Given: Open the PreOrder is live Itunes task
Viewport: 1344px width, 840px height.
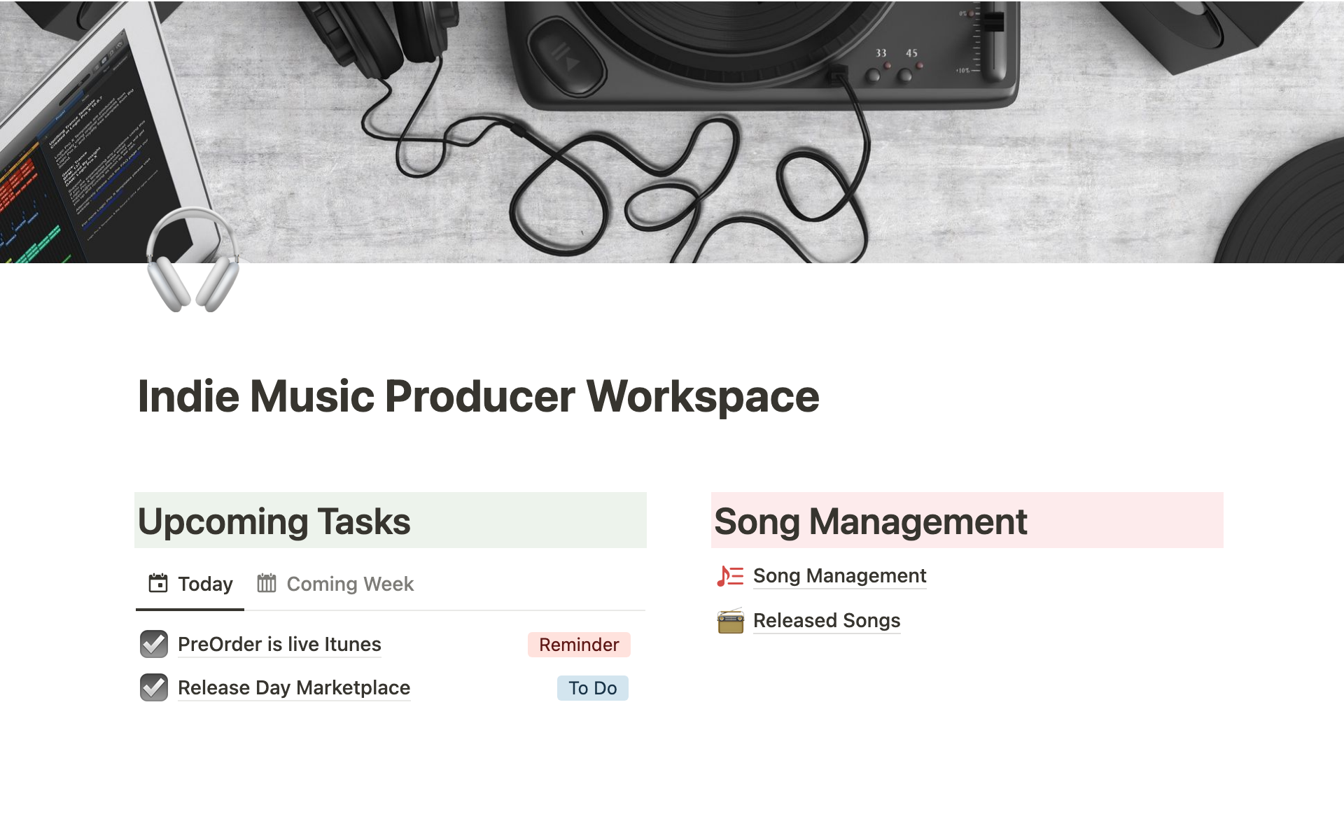Looking at the screenshot, I should point(279,644).
